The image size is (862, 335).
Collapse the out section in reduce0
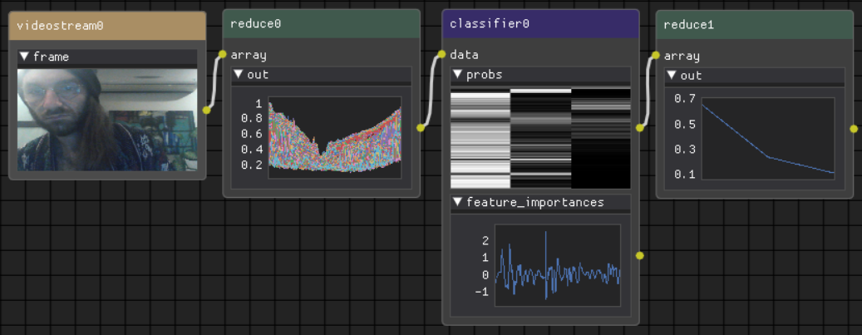pos(239,75)
